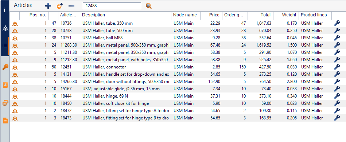Click wrench icon for article 18473
Screen dimensions: 346x142
point(337,118)
